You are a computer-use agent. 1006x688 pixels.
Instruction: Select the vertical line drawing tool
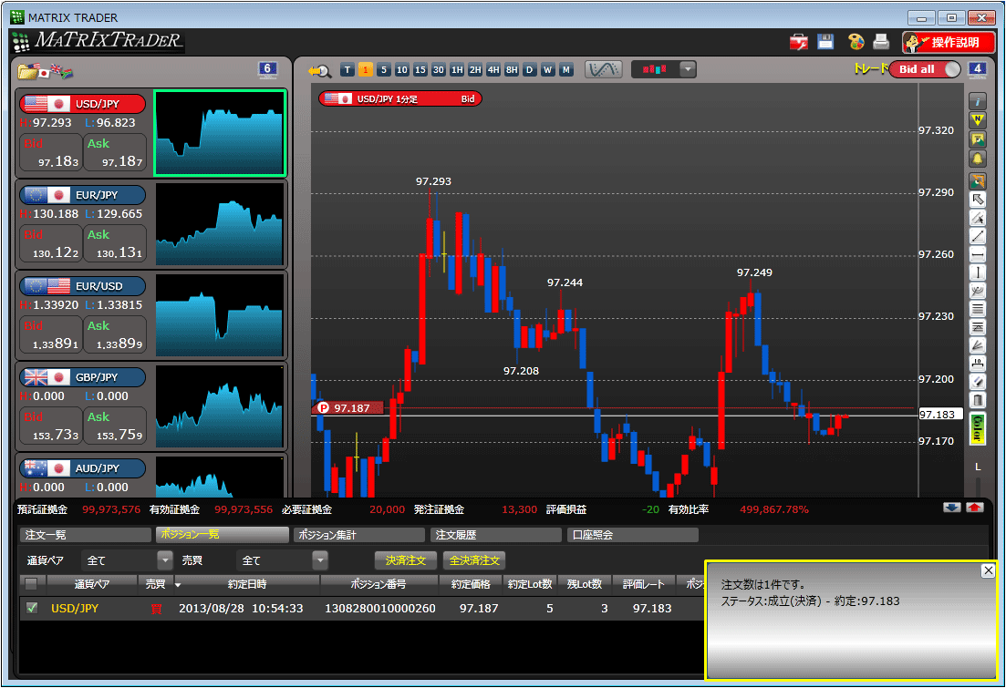(x=977, y=273)
